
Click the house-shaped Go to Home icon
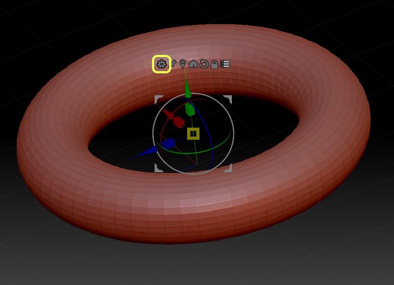tap(193, 64)
